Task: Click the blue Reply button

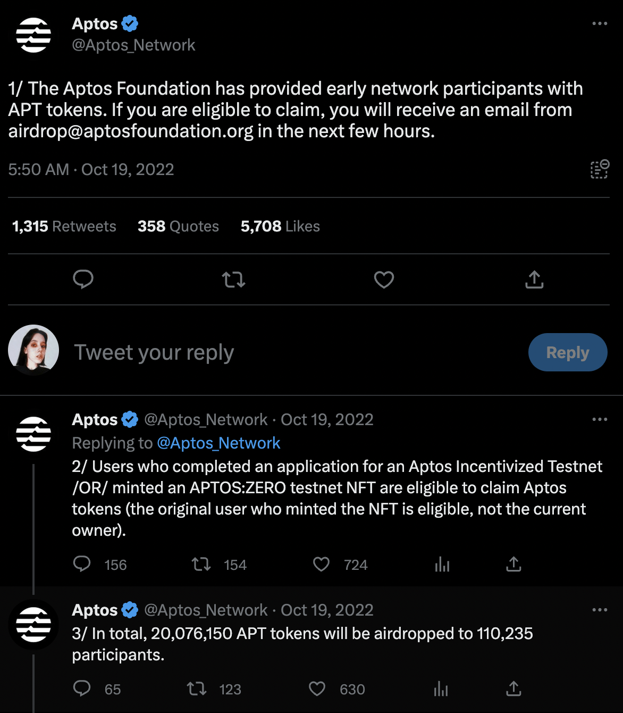Action: tap(567, 352)
